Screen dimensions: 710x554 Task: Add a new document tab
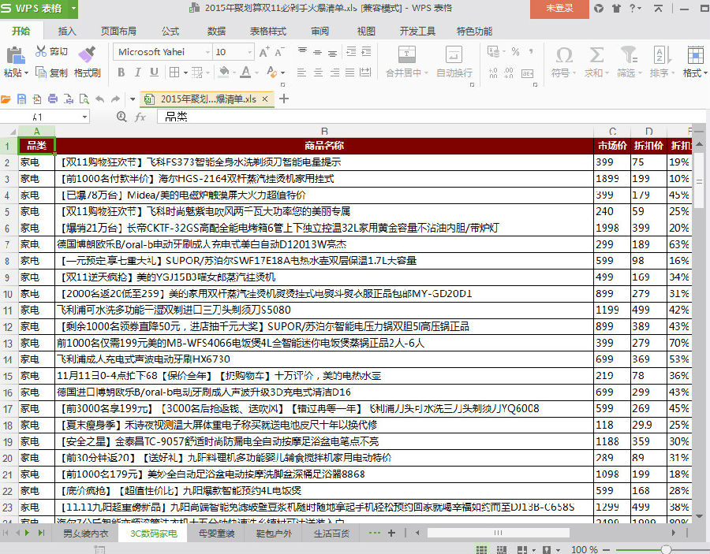pyautogui.click(x=284, y=99)
